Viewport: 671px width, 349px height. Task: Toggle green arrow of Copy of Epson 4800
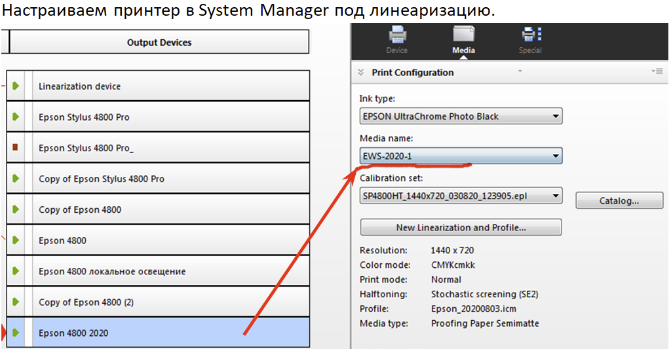16,209
